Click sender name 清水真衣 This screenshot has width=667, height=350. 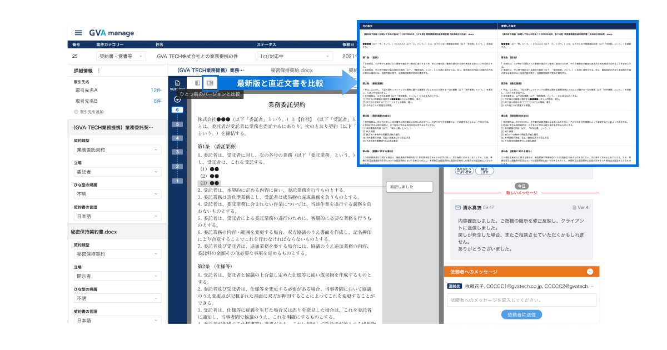tap(472, 207)
